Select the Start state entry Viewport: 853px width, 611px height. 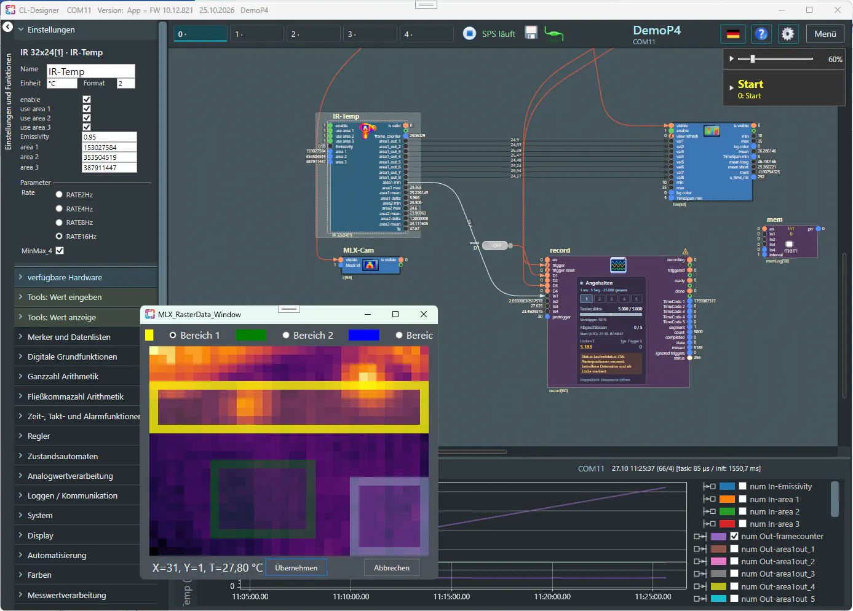point(784,89)
